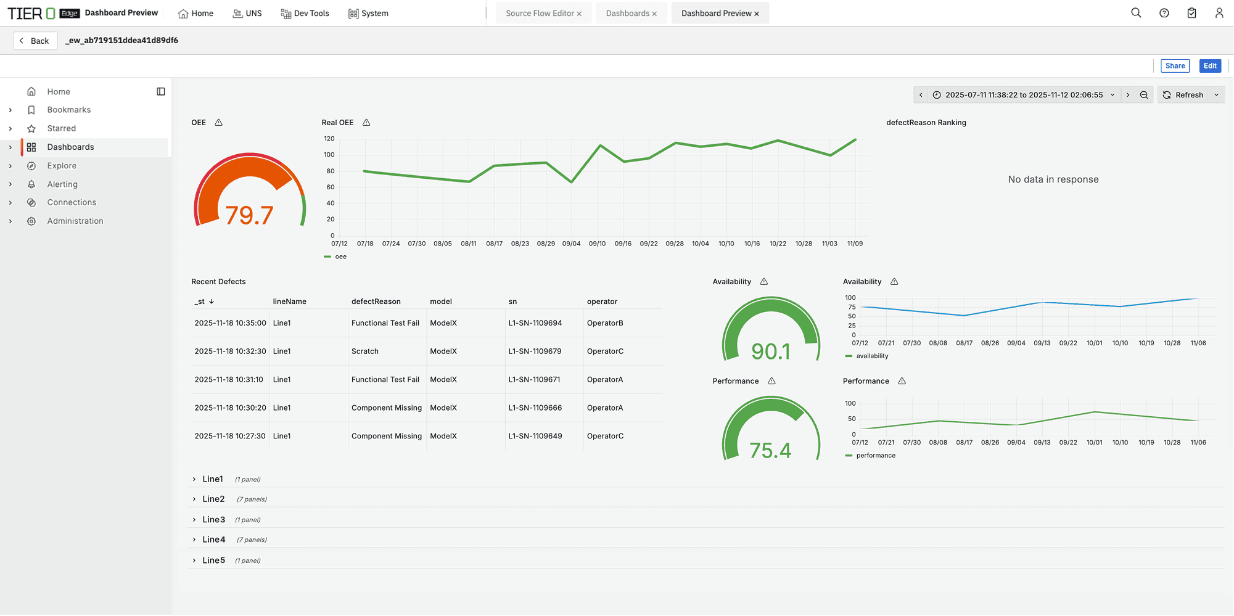Click the Back button

[x=35, y=41]
